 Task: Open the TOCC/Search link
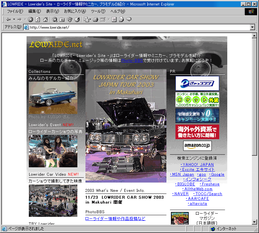click(208, 194)
